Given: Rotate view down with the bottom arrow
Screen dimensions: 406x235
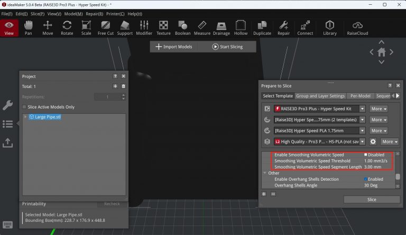Looking at the screenshot, I should click(381, 62).
